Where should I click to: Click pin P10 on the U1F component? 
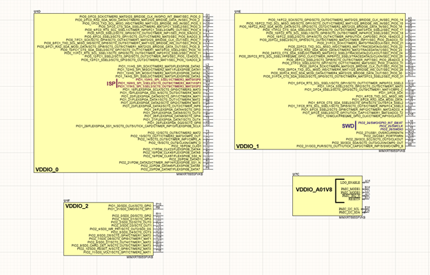pos(158,204)
